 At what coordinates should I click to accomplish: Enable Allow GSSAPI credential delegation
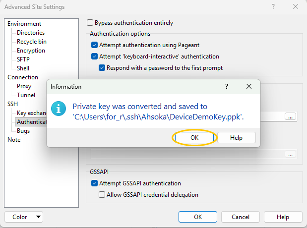[102, 194]
